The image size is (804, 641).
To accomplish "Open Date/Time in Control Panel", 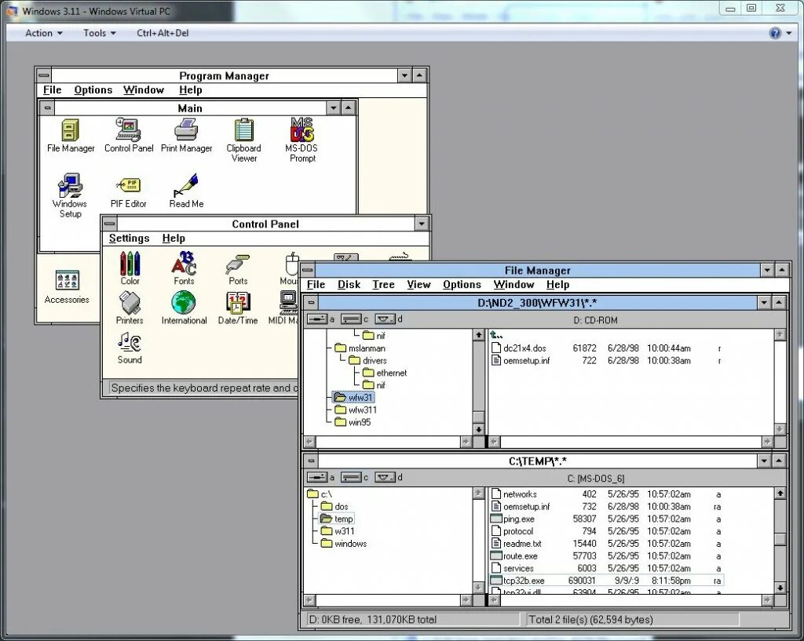I will [x=238, y=308].
